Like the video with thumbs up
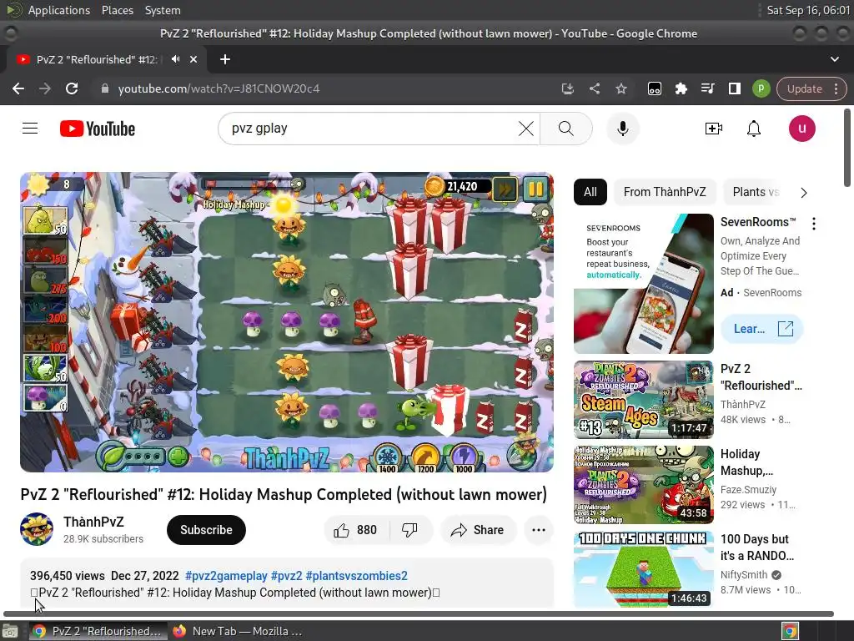854x641 pixels. tap(357, 530)
